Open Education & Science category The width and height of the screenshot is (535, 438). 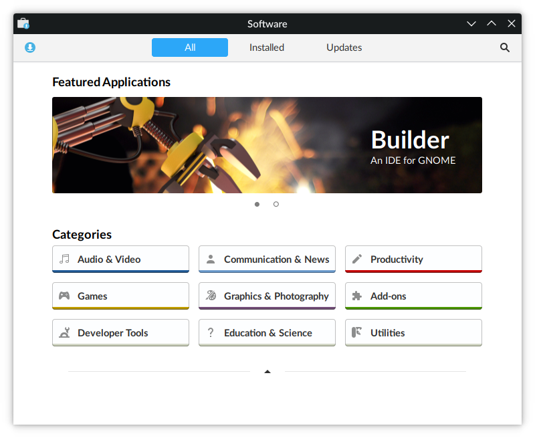[267, 333]
